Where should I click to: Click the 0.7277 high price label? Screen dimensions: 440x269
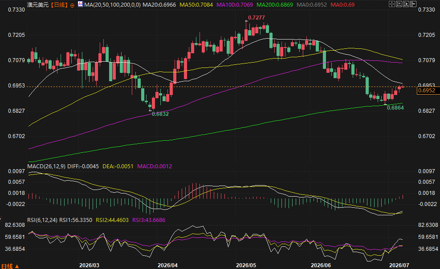(x=257, y=18)
